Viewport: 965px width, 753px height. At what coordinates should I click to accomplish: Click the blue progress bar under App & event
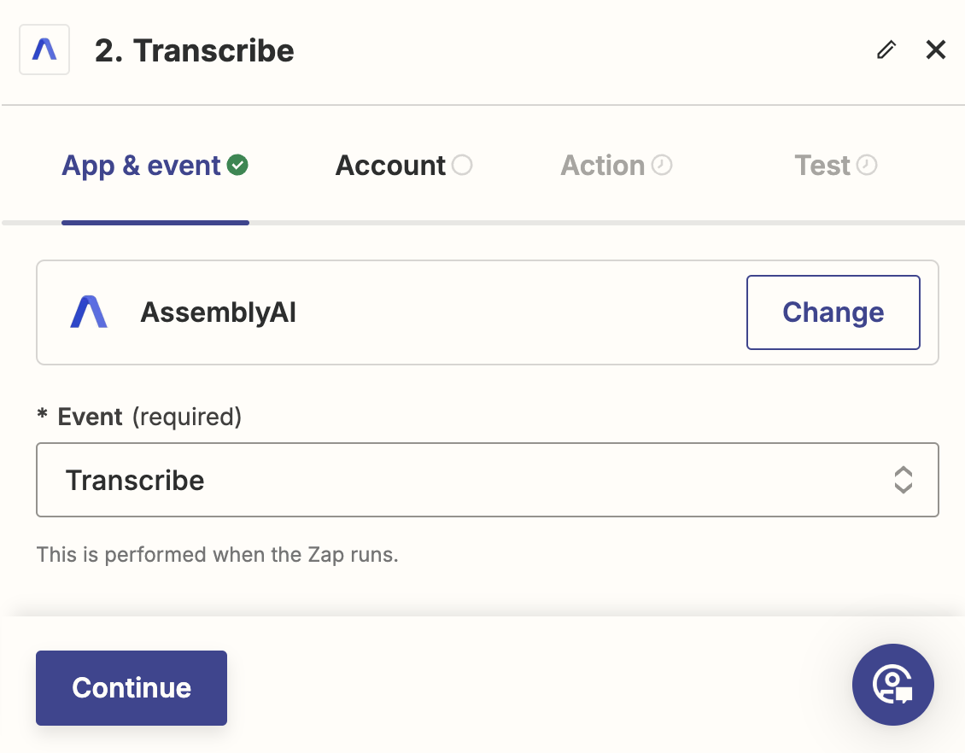(x=155, y=221)
